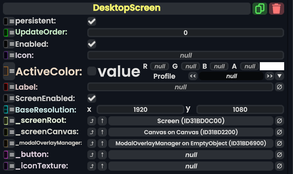This screenshot has height=174, width=293.
Task: Click the null-set icon for _iconTexture
Action: (280, 166)
